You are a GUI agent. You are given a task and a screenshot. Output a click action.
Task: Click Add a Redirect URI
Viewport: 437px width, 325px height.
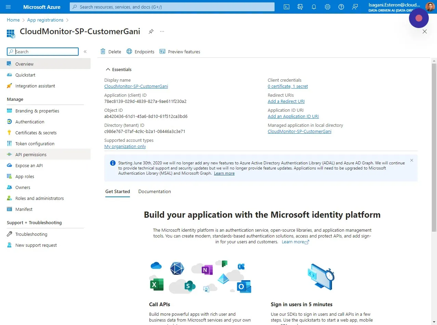point(286,101)
